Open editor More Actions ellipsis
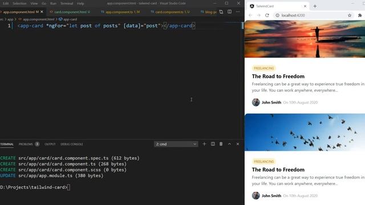The height and width of the screenshot is (205, 365). click(x=238, y=11)
